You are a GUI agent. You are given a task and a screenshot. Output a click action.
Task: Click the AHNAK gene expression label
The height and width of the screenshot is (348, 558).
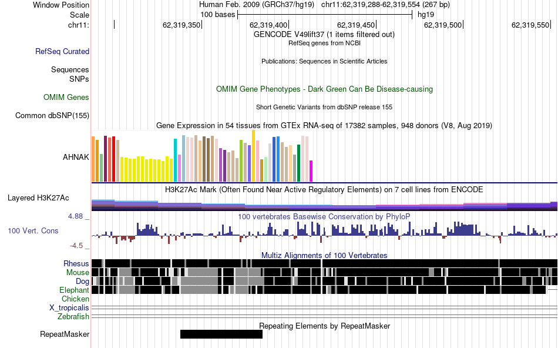click(x=76, y=157)
